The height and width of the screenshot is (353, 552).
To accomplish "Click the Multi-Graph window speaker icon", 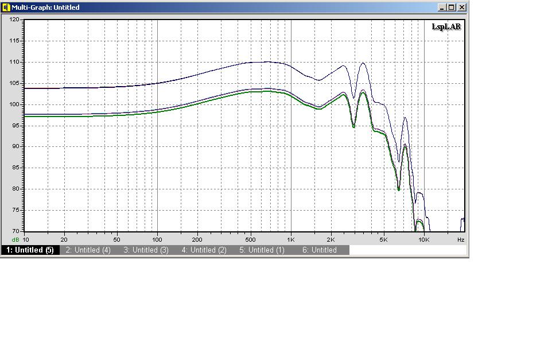I will coord(6,7).
